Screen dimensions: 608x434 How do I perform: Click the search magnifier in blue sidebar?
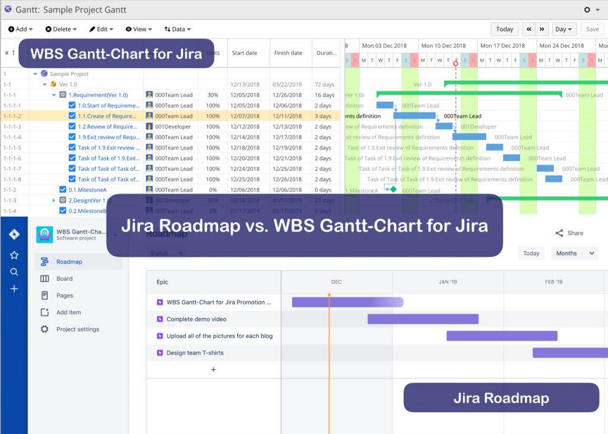click(14, 272)
